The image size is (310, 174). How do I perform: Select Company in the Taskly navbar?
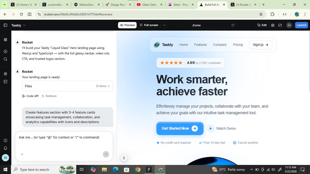coord(220,45)
